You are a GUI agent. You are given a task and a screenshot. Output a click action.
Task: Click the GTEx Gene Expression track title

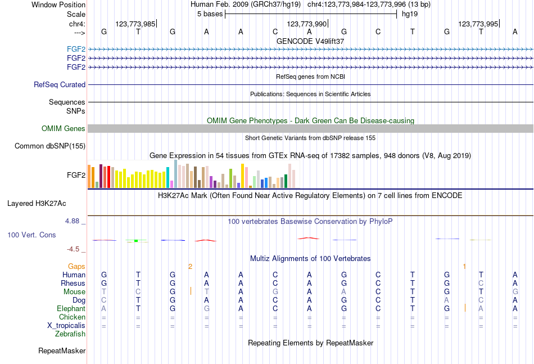pyautogui.click(x=310, y=156)
